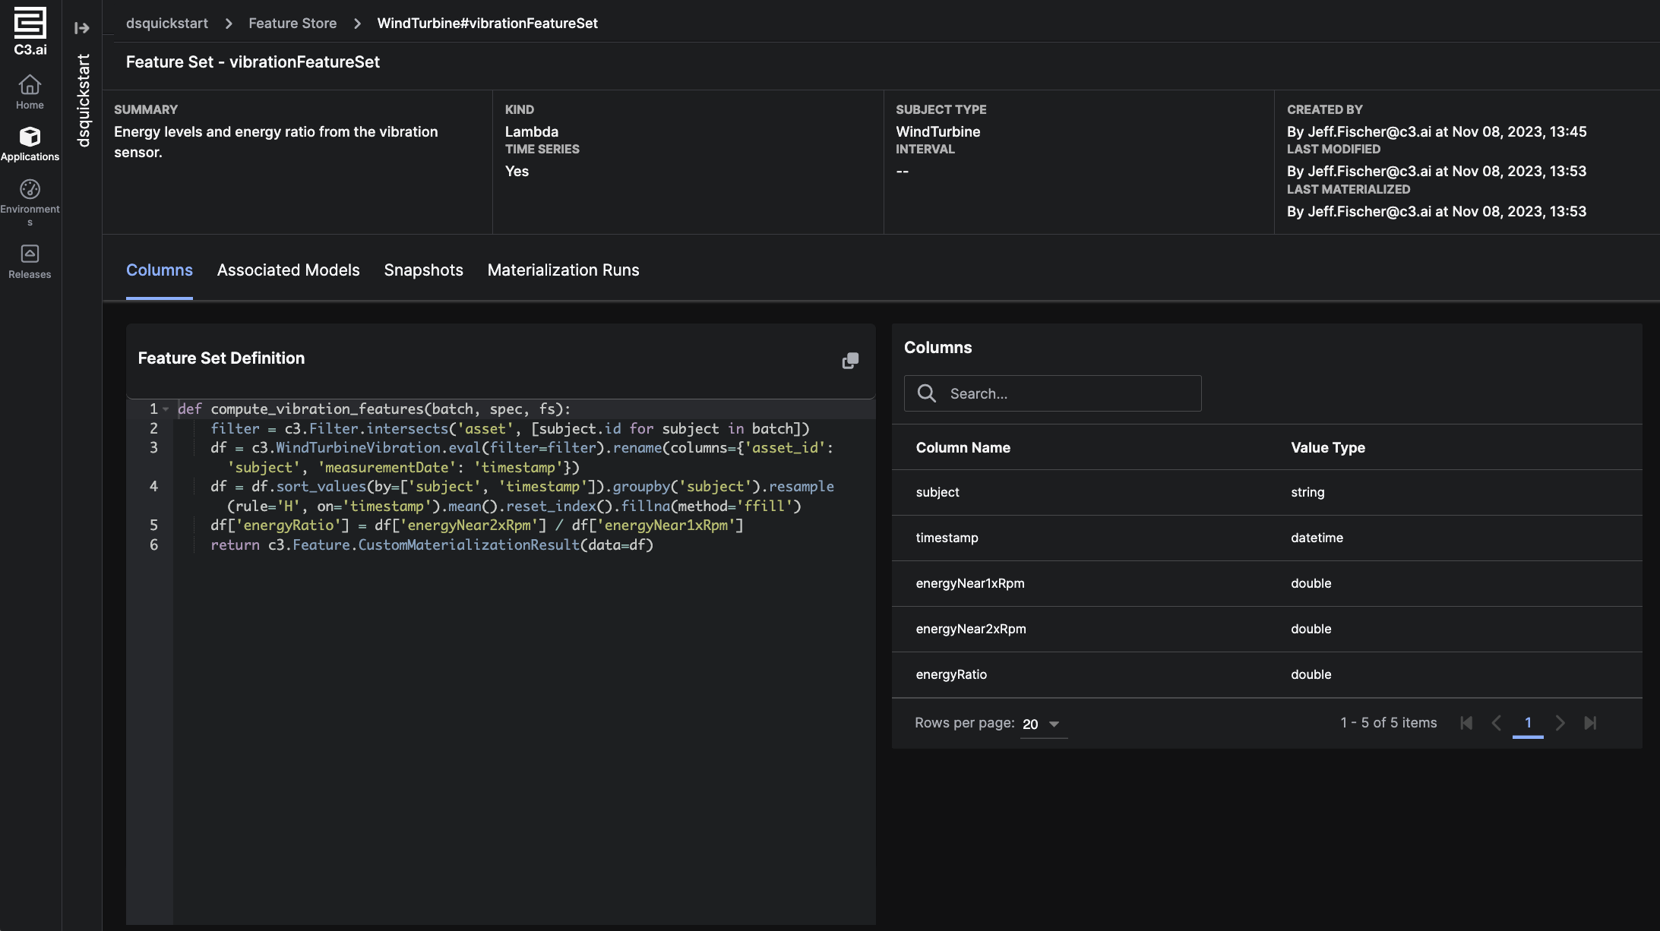Open Rows per page dropdown
The image size is (1660, 931).
1044,724
